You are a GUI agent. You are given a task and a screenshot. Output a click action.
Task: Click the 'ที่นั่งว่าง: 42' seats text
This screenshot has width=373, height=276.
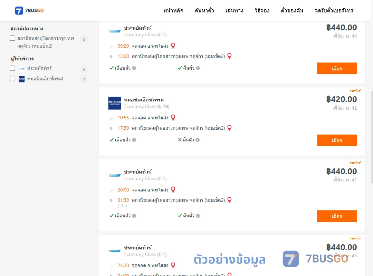345,108
